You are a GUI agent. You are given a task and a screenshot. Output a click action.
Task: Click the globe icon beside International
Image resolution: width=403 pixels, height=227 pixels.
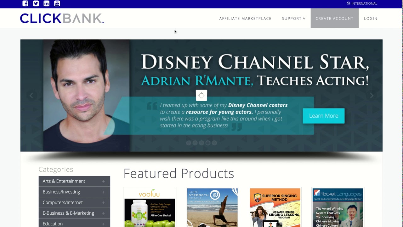tap(349, 3)
